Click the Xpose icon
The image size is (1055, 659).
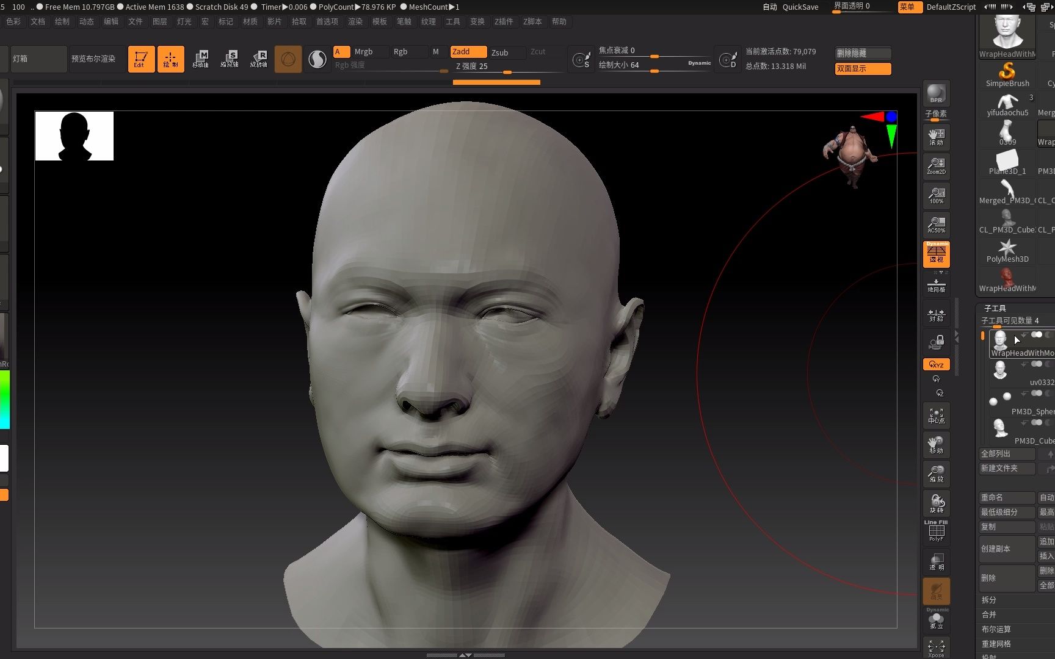[x=936, y=647]
